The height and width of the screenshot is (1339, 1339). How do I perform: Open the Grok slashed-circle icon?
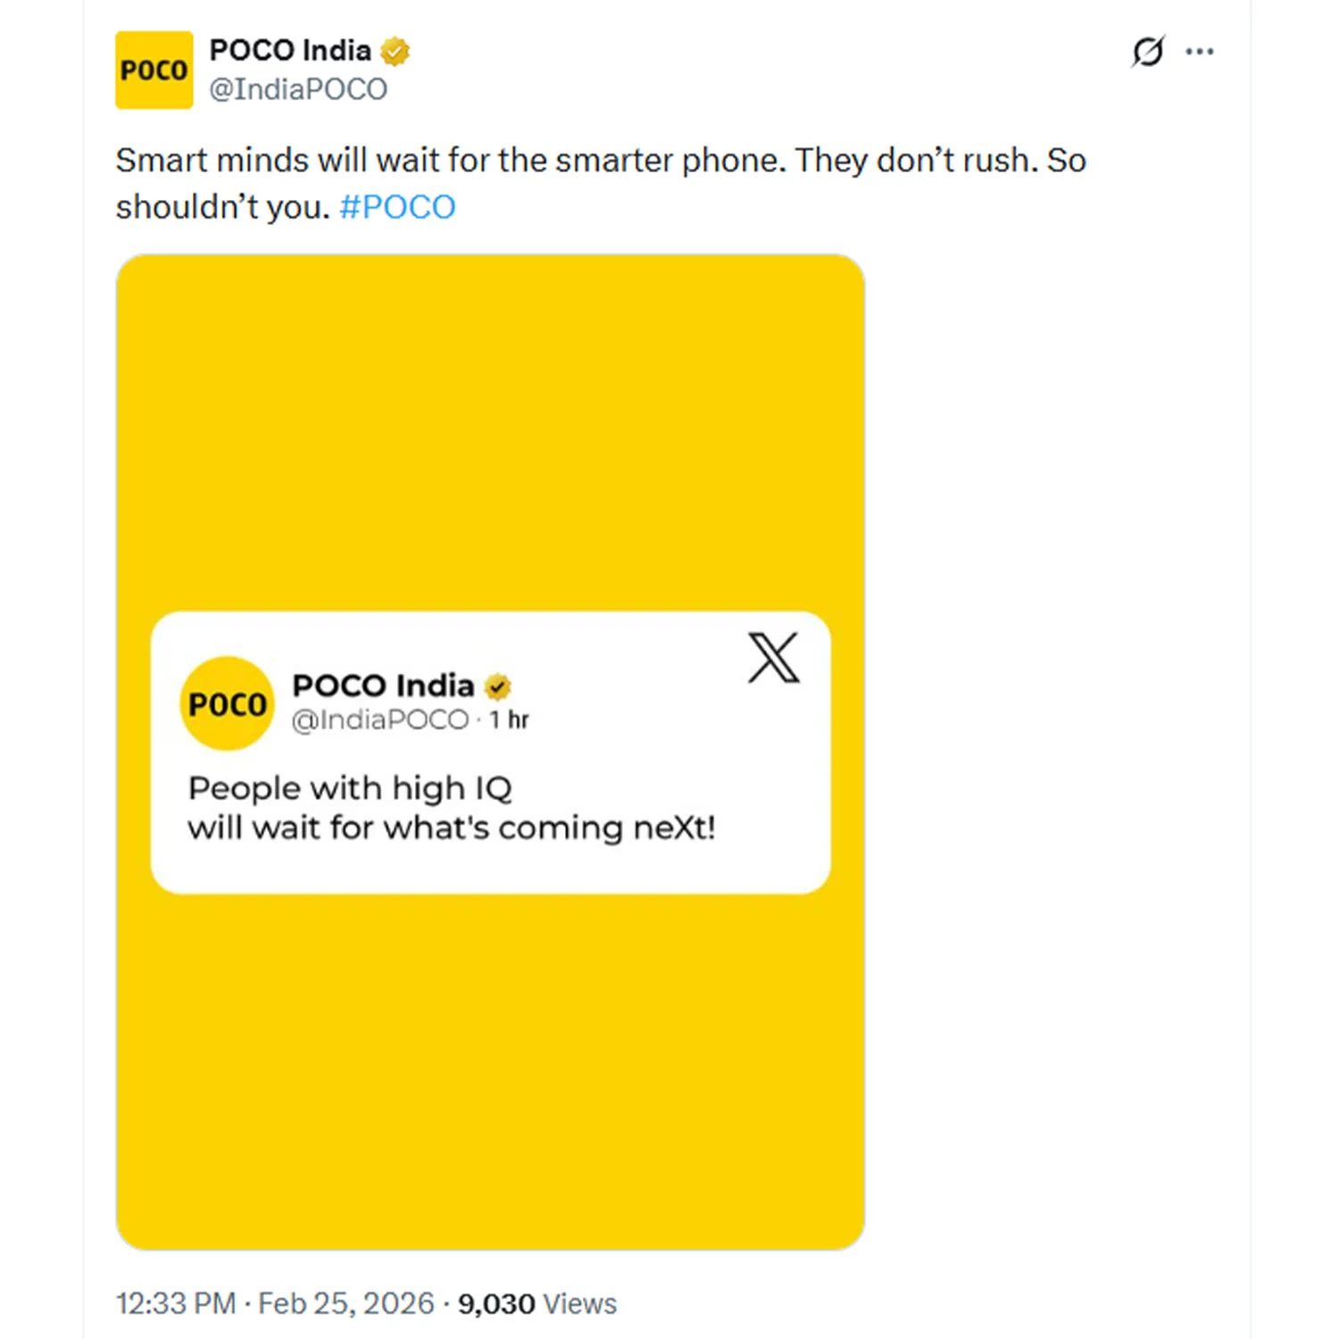click(1148, 52)
